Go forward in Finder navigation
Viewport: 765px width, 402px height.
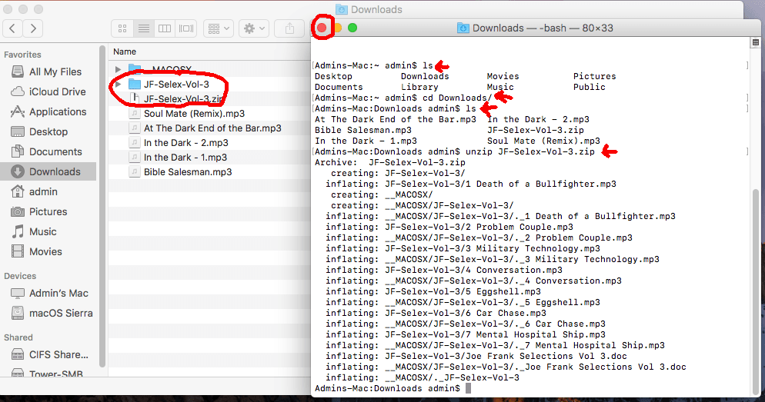click(33, 28)
